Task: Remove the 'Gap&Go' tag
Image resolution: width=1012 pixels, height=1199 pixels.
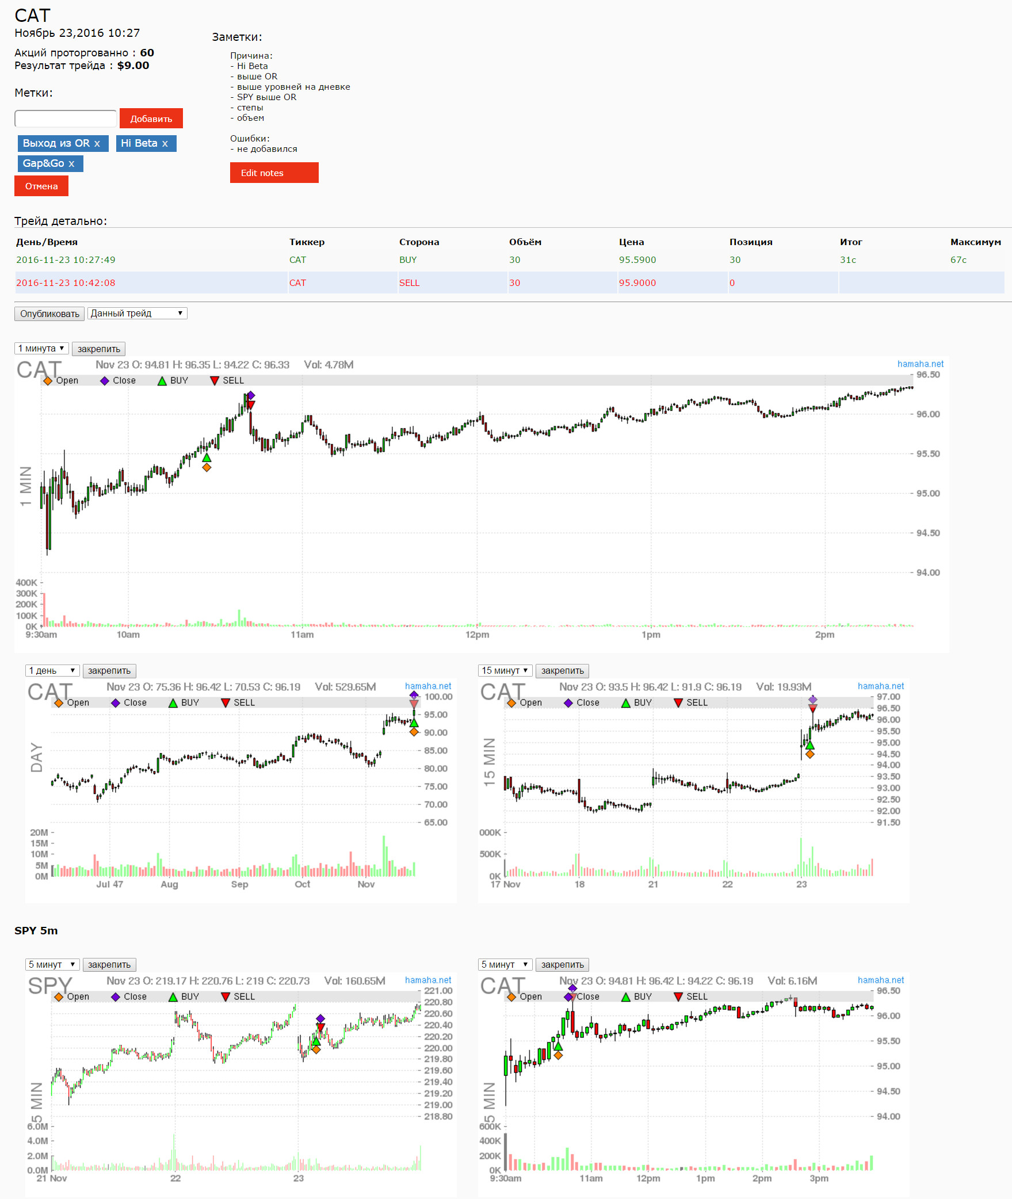Action: (x=71, y=163)
